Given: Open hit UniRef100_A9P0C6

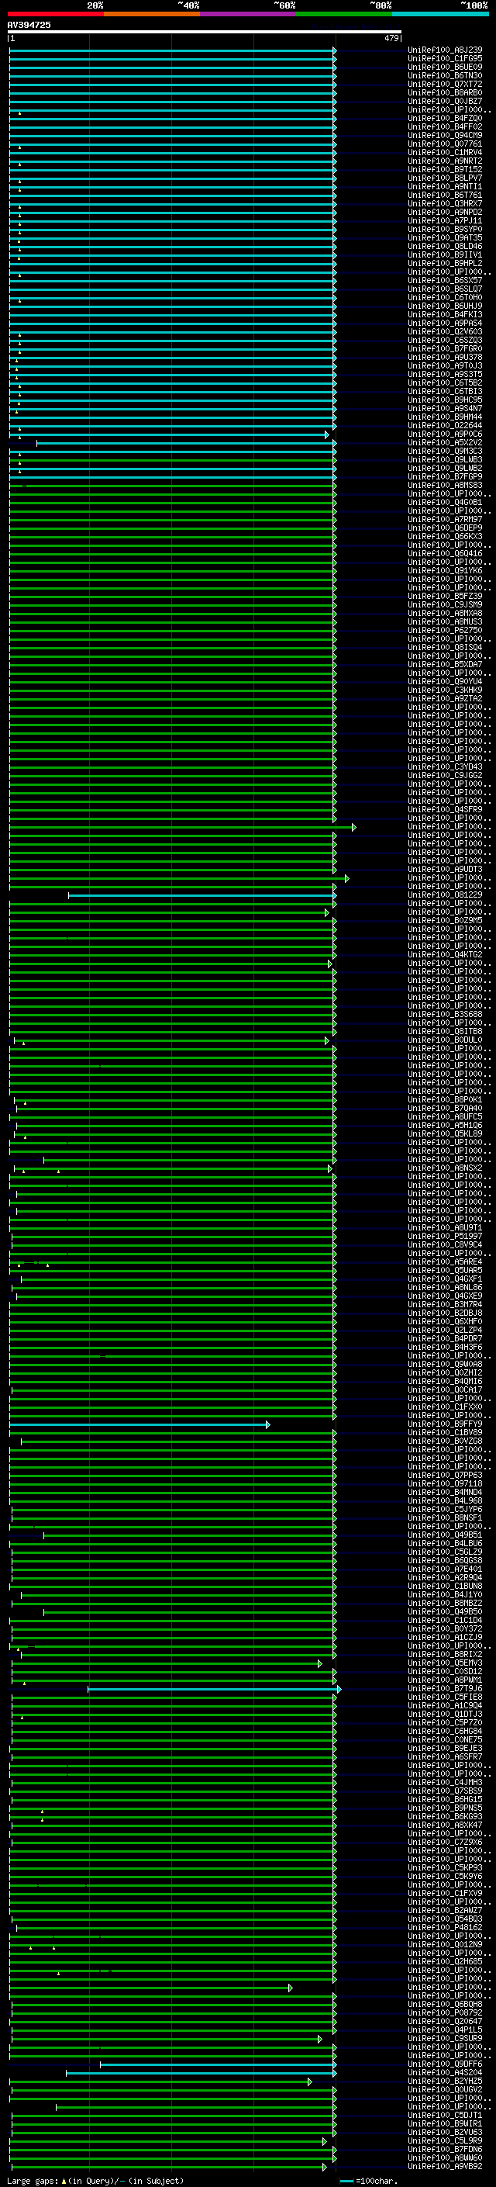Looking at the screenshot, I should pos(445,434).
